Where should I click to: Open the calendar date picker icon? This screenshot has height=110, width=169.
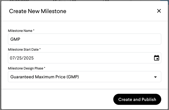(x=157, y=58)
